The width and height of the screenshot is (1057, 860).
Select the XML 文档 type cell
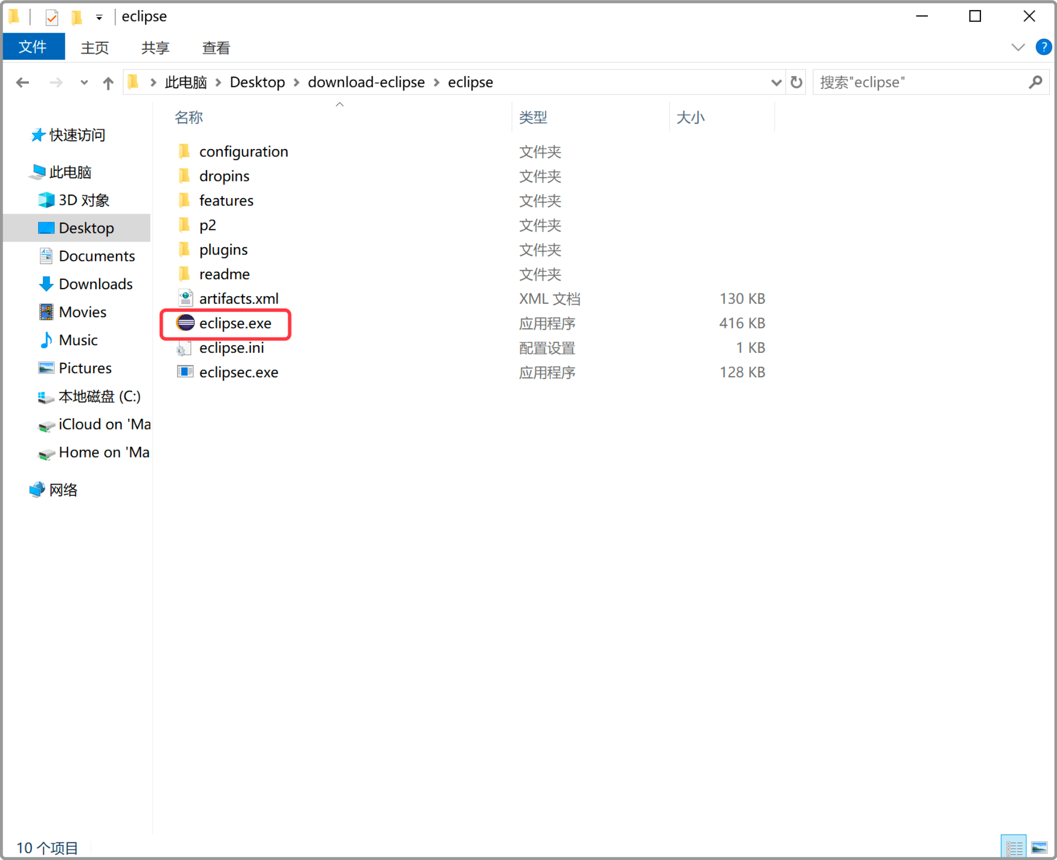pyautogui.click(x=549, y=298)
